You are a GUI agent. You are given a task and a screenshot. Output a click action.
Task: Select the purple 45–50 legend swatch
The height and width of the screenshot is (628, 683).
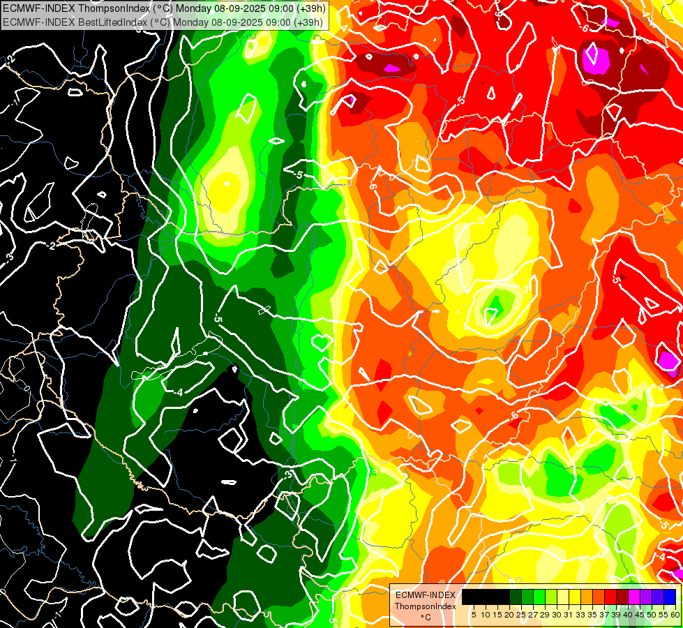(x=645, y=597)
